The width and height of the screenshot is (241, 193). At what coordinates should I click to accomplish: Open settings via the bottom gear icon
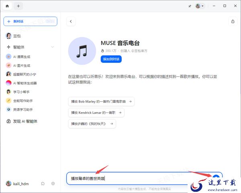[53, 183]
